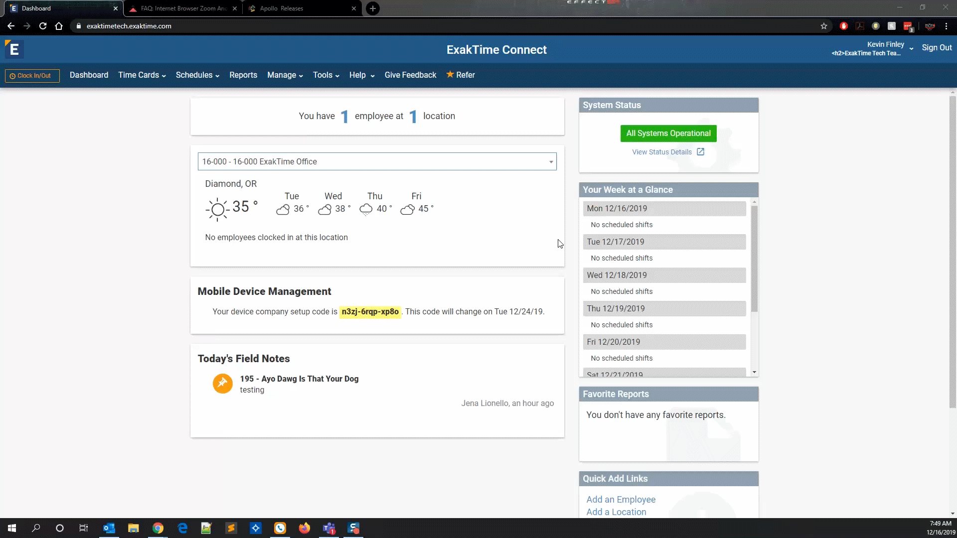957x538 pixels.
Task: Bookmark this page with the star icon
Action: tap(824, 26)
